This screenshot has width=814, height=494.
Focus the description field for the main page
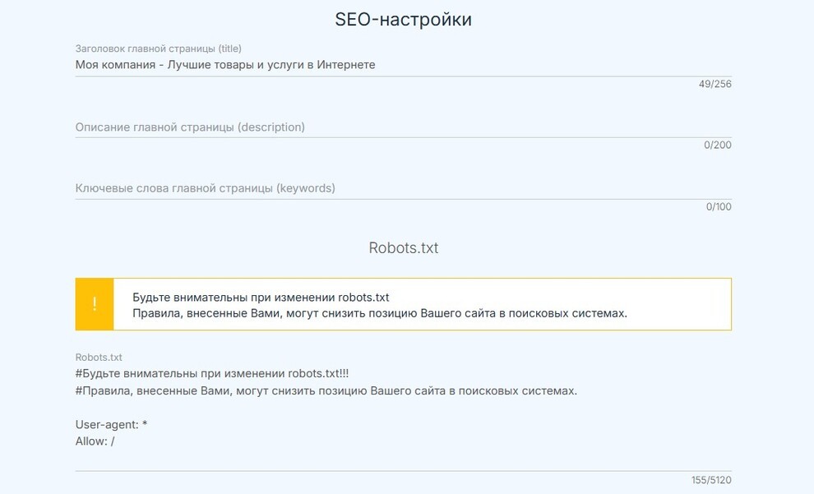click(x=404, y=127)
